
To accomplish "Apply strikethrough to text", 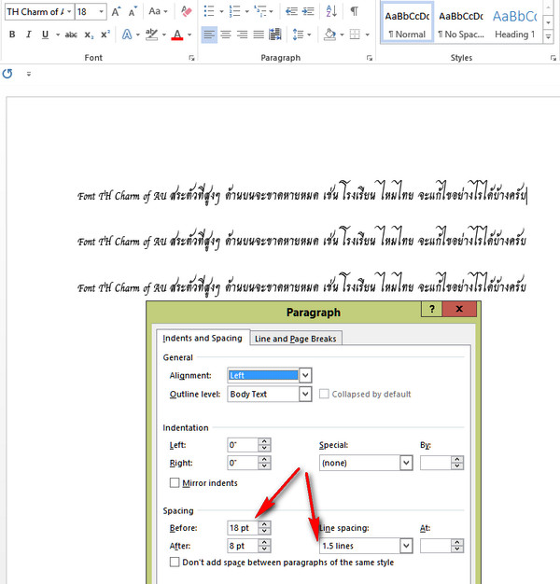I will point(71,35).
